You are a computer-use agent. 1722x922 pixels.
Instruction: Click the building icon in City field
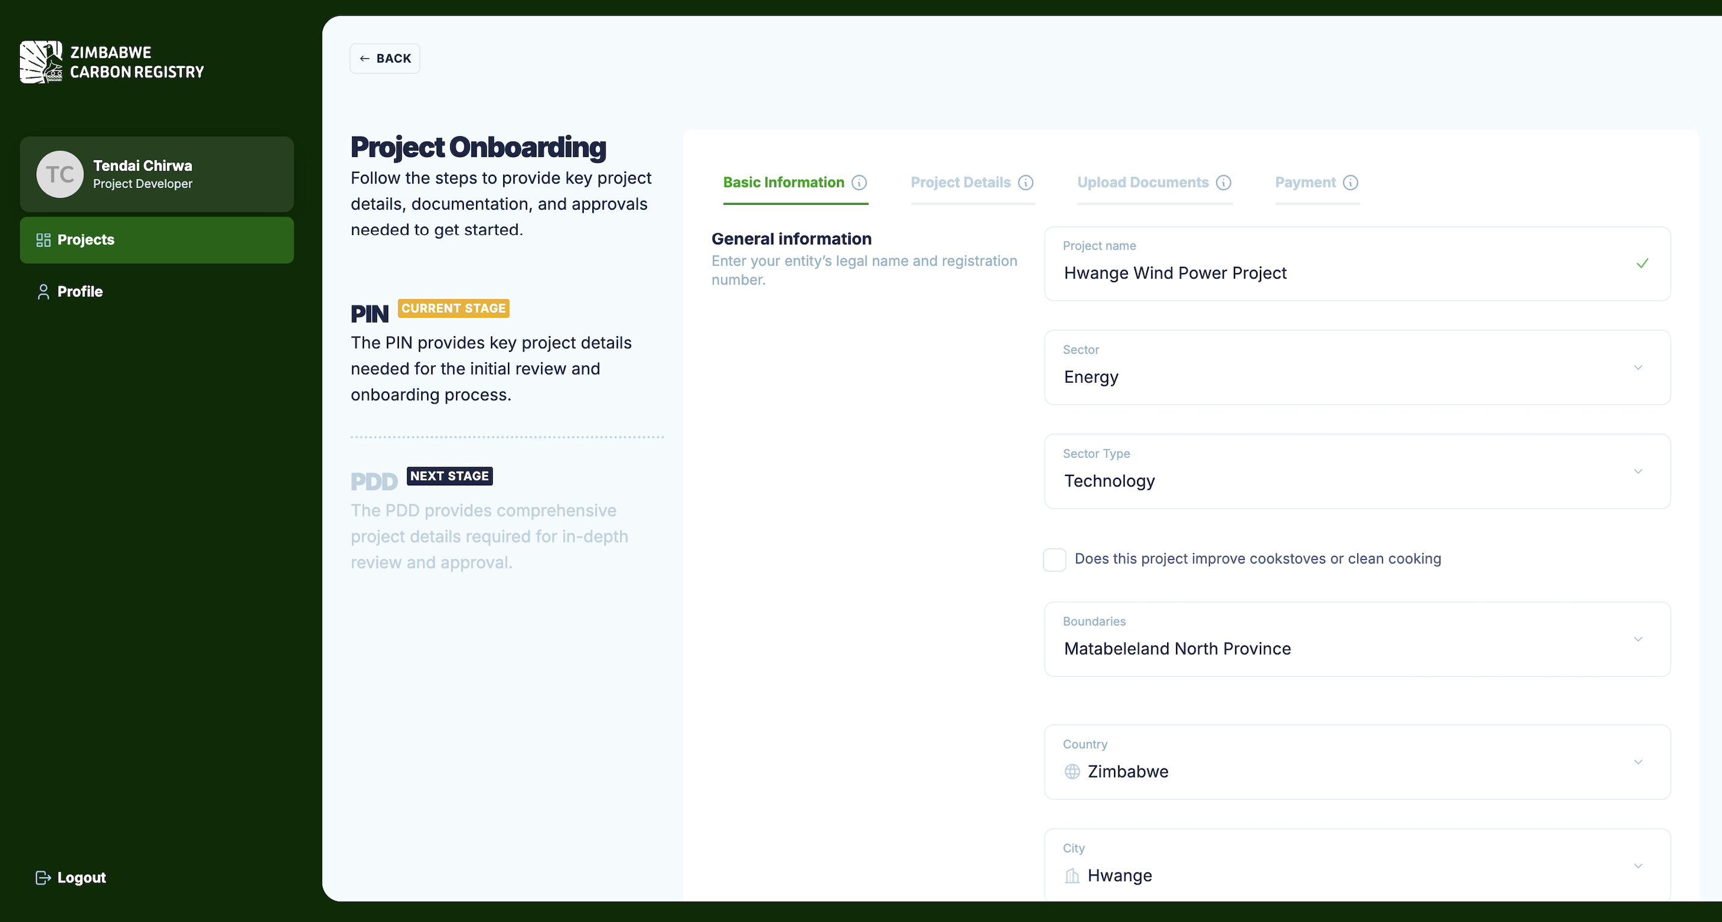pos(1072,876)
